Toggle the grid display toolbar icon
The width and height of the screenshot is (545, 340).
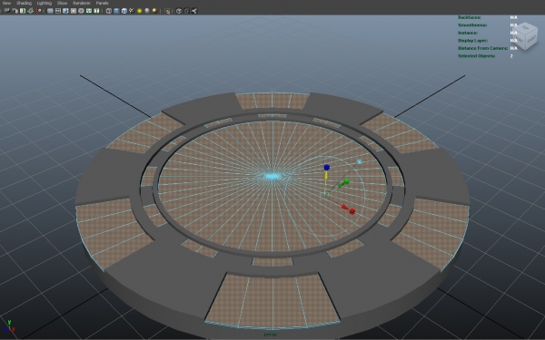click(x=50, y=11)
